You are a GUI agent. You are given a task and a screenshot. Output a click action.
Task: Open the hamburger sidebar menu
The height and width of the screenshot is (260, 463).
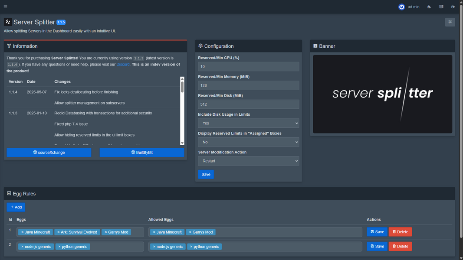pyautogui.click(x=5, y=7)
